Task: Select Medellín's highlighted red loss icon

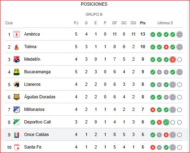Action: click(173, 59)
